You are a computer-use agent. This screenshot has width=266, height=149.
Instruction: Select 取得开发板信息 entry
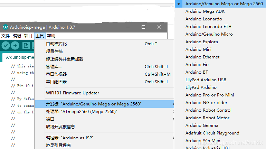point(104,127)
